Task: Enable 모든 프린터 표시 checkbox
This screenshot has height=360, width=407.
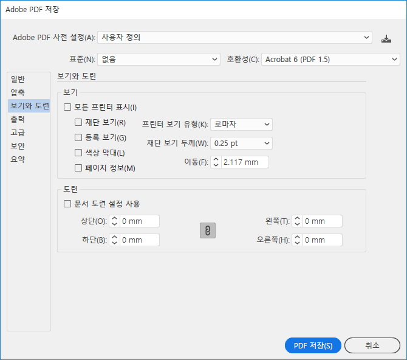Action: 67,107
